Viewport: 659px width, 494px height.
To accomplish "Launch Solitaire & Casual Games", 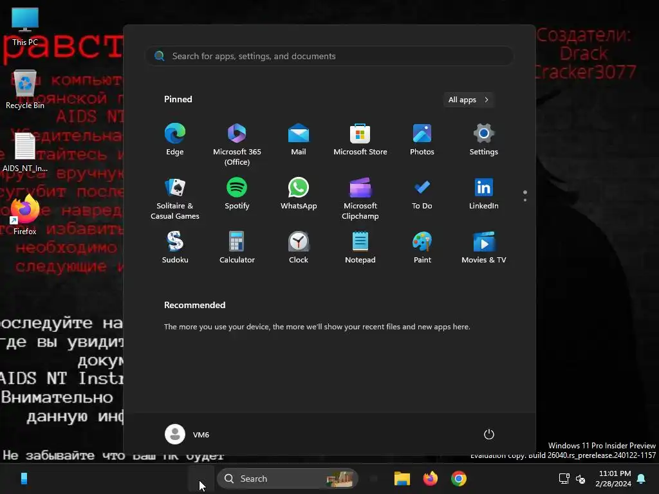I will pyautogui.click(x=175, y=198).
